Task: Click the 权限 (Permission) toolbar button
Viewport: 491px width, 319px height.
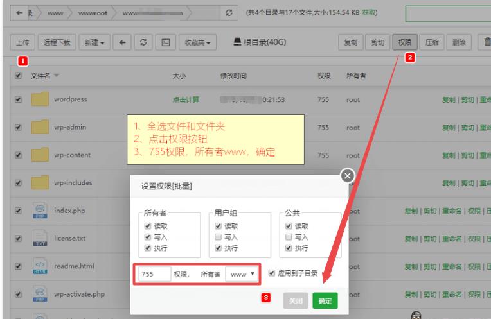Action: (x=405, y=42)
